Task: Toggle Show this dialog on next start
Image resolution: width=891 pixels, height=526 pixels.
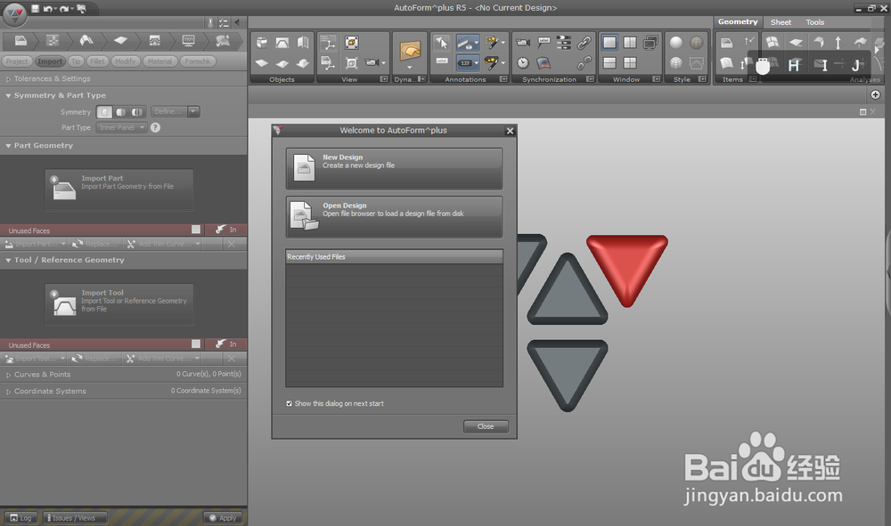Action: coord(290,403)
